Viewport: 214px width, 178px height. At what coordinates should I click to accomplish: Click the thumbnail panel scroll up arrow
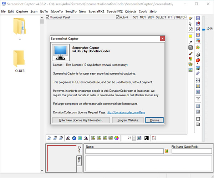click(42, 17)
